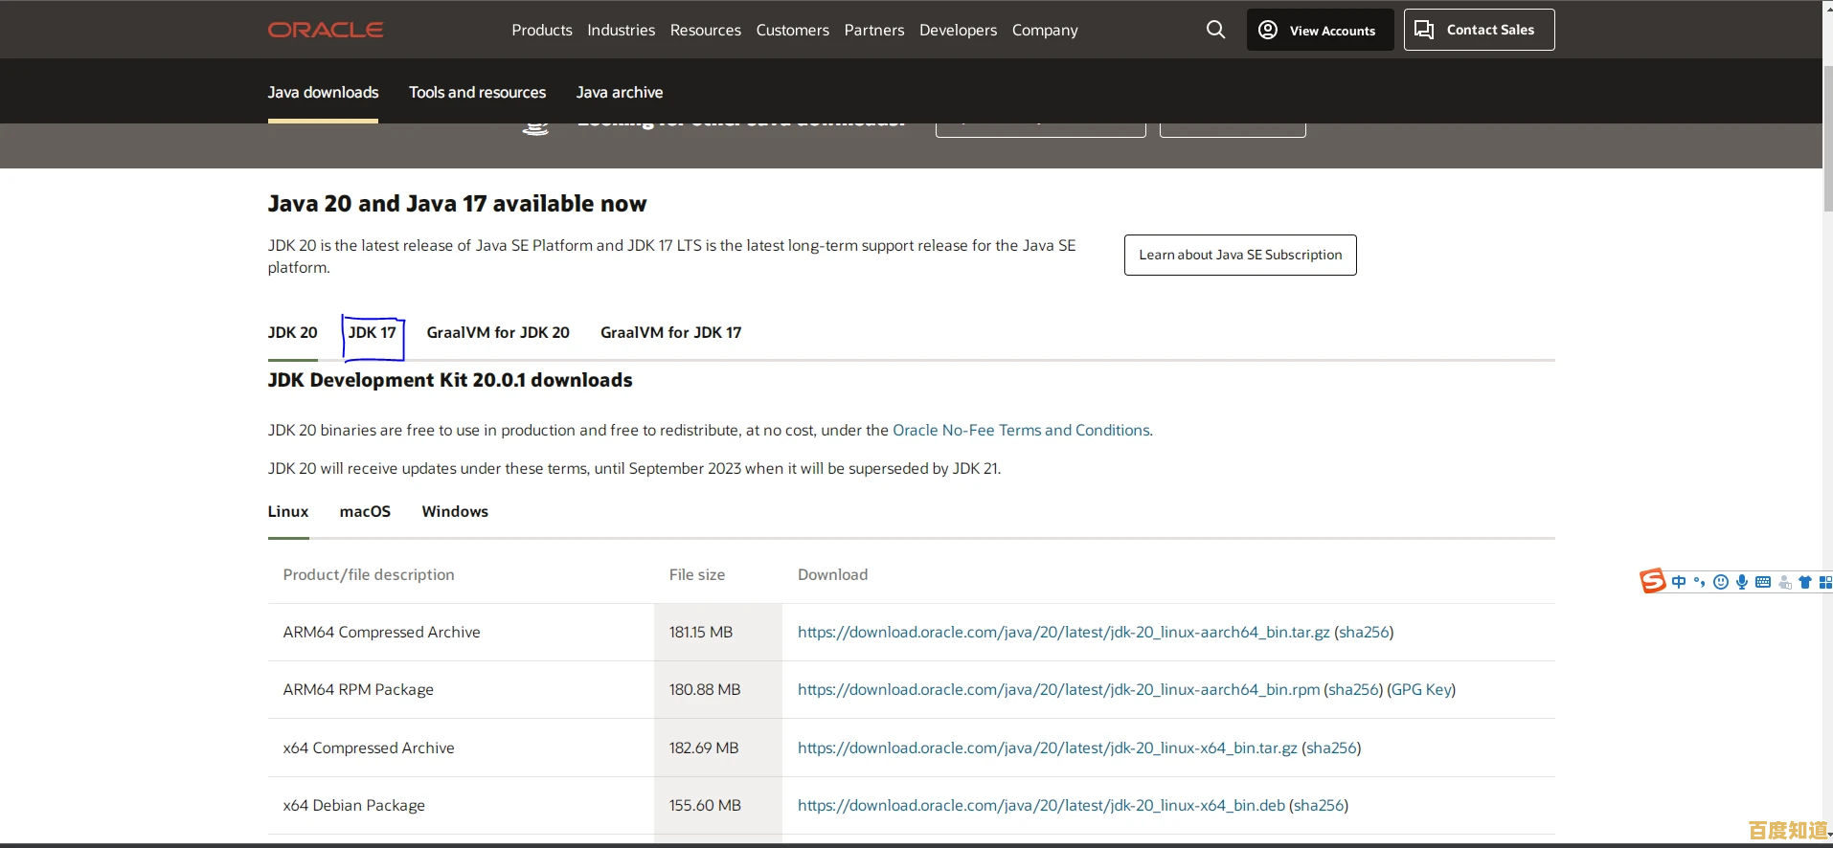Expand the Products menu
Screen dimensions: 1833x848
tap(541, 30)
